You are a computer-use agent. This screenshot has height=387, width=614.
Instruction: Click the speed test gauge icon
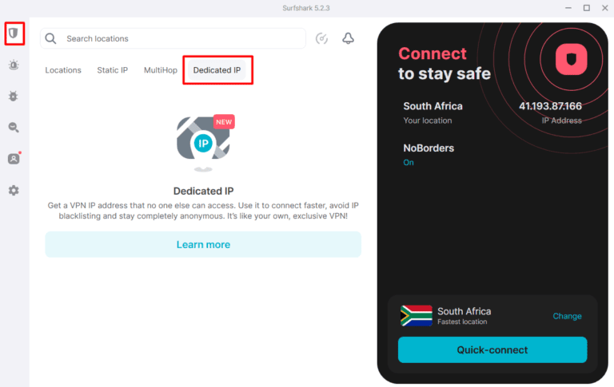pos(322,38)
